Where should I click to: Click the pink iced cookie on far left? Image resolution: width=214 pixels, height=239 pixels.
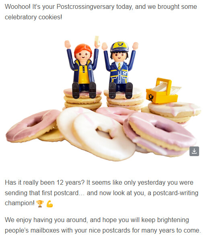click(x=33, y=126)
